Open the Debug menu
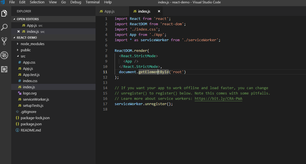Image resolution: width=306 pixels, height=164 pixels. (x=76, y=2)
